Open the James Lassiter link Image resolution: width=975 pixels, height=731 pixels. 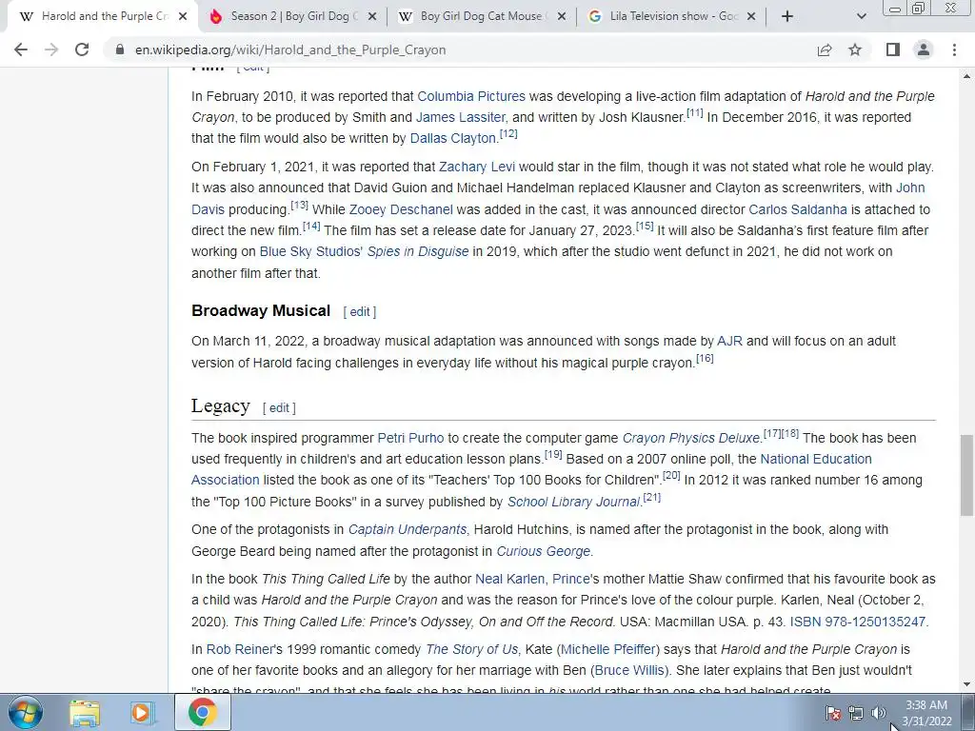tap(460, 117)
